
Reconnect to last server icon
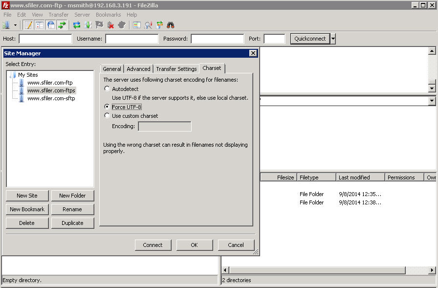pyautogui.click(x=122, y=25)
